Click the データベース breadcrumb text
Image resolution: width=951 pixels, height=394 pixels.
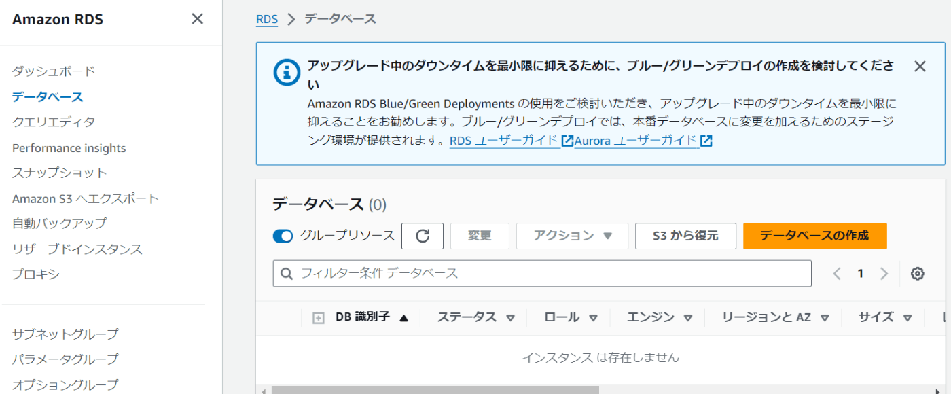pos(340,19)
